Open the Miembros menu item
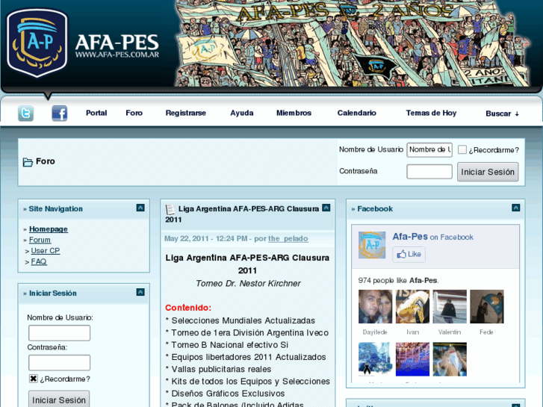Viewport: 543px width, 407px height. pos(294,113)
